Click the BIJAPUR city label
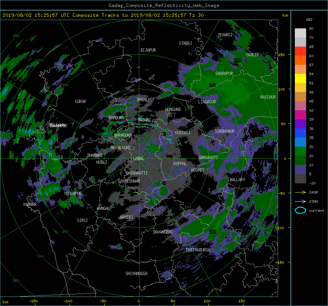328x306 pixels. (148, 50)
